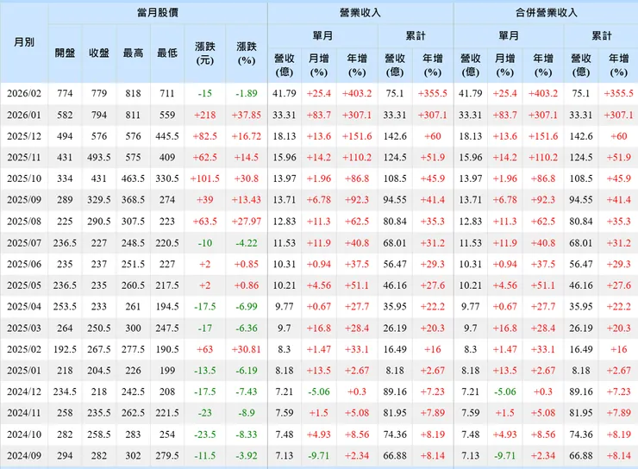Click low price 445.5 in 2025/12 row

[167, 136]
